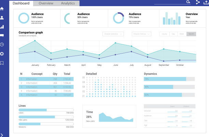Switch to the Overview tab
Image resolution: width=209 pixels, height=137 pixels.
46,3
